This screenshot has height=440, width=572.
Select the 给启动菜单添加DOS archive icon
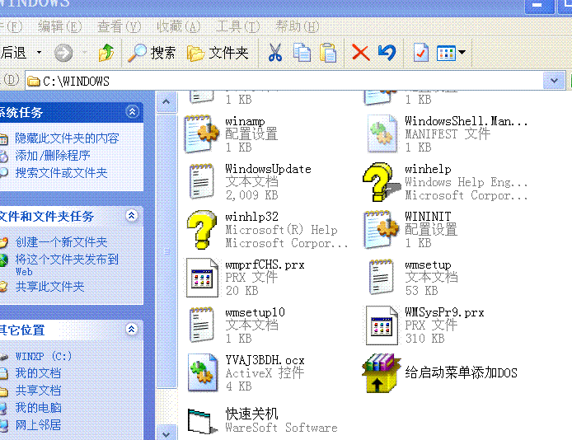[x=382, y=373]
